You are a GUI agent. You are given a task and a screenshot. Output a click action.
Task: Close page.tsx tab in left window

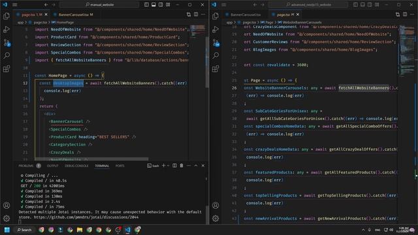click(x=46, y=14)
